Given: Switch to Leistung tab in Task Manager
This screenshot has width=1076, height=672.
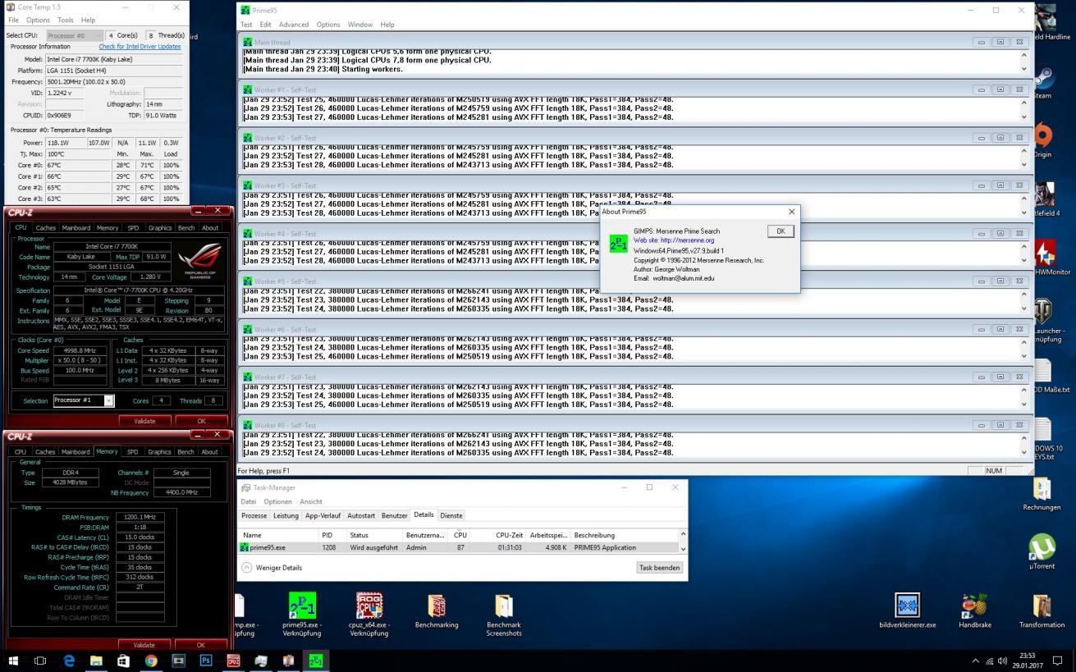Looking at the screenshot, I should pyautogui.click(x=286, y=515).
